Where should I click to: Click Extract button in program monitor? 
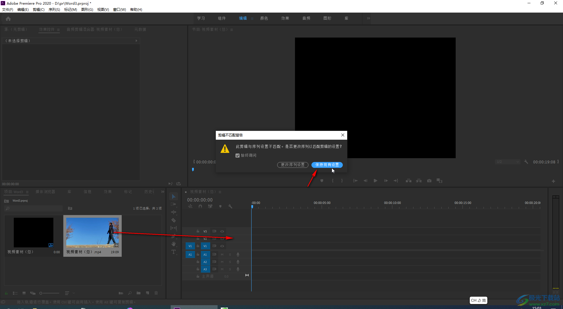[419, 181]
